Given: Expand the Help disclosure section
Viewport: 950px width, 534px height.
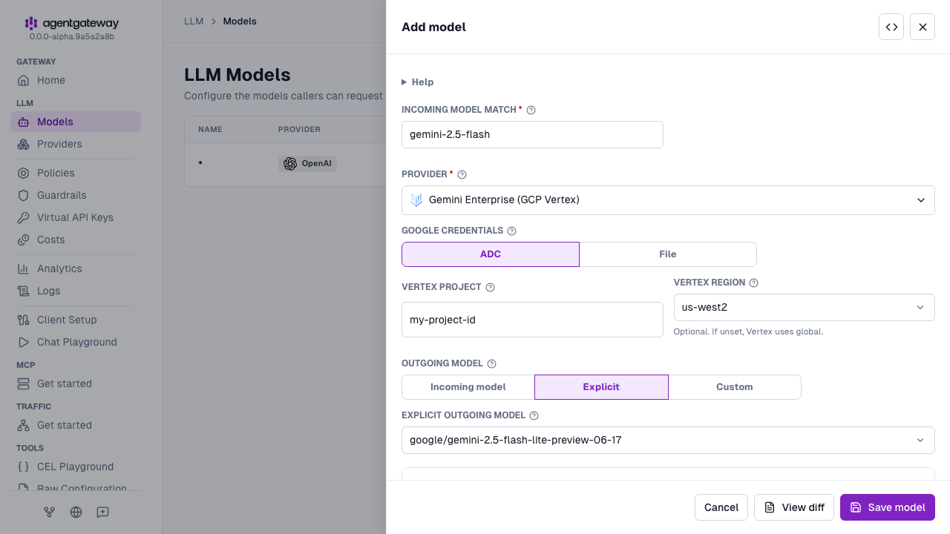Looking at the screenshot, I should 418,82.
